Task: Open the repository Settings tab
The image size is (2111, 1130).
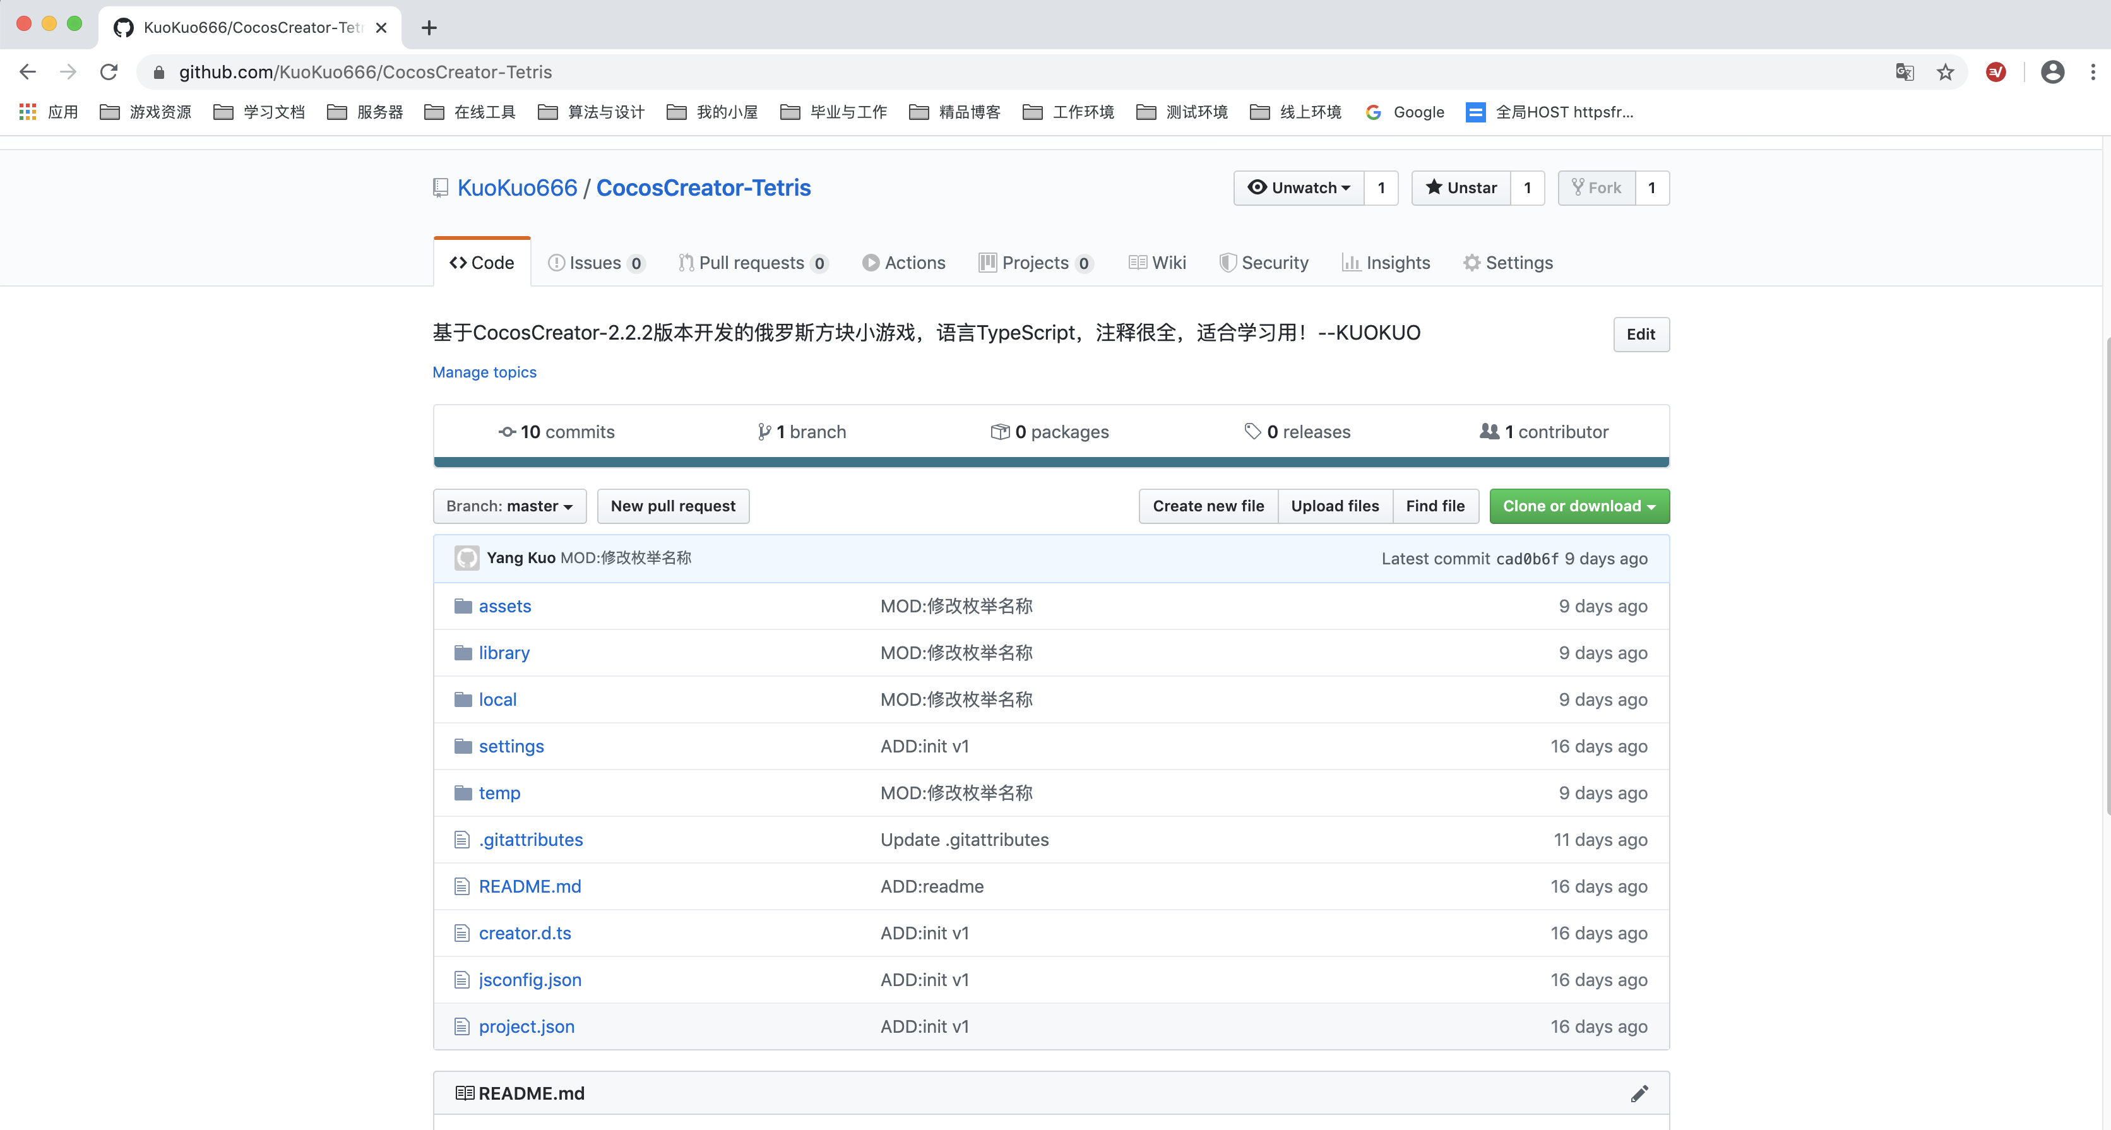Action: coord(1508,262)
